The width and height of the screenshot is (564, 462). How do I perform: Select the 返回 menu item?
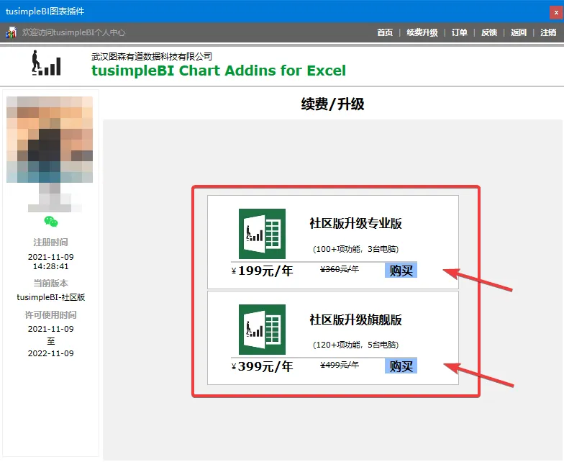pyautogui.click(x=519, y=33)
